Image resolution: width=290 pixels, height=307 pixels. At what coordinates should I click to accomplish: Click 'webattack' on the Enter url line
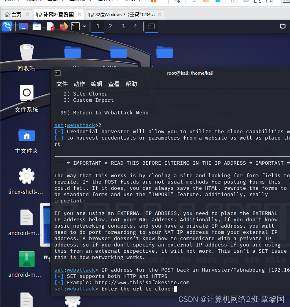[81, 289]
